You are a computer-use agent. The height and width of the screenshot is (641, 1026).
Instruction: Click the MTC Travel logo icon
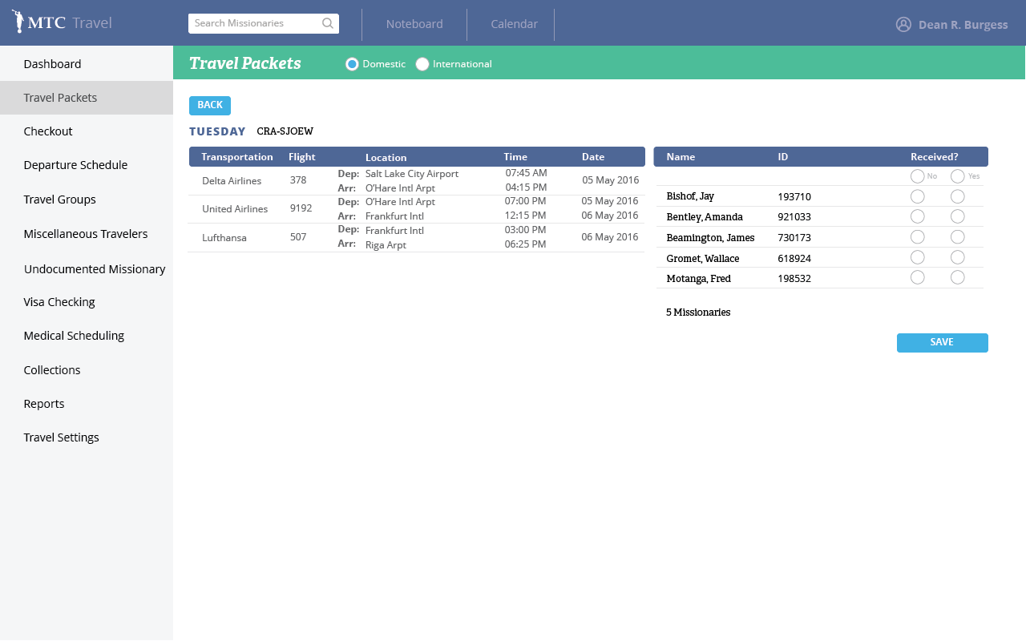(18, 22)
